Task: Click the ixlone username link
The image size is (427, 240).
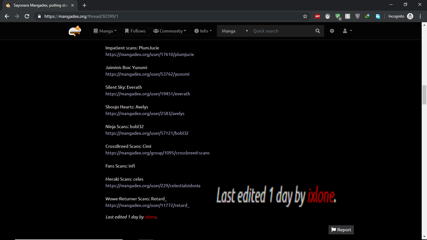Action: (150, 217)
